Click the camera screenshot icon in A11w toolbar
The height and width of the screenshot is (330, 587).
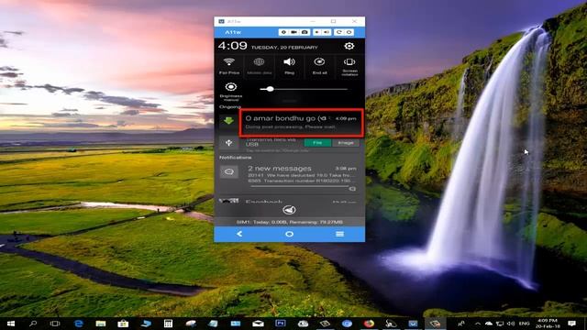305,32
